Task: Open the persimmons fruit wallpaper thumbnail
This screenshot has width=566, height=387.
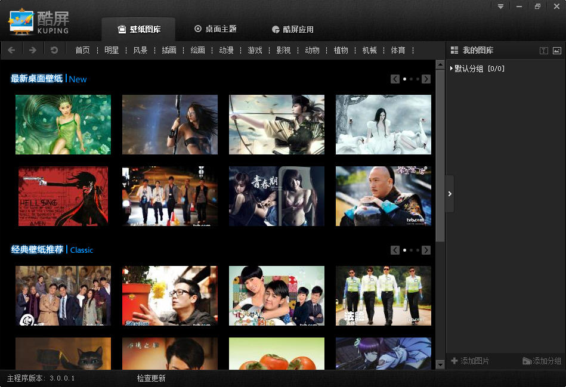Action: (277, 354)
